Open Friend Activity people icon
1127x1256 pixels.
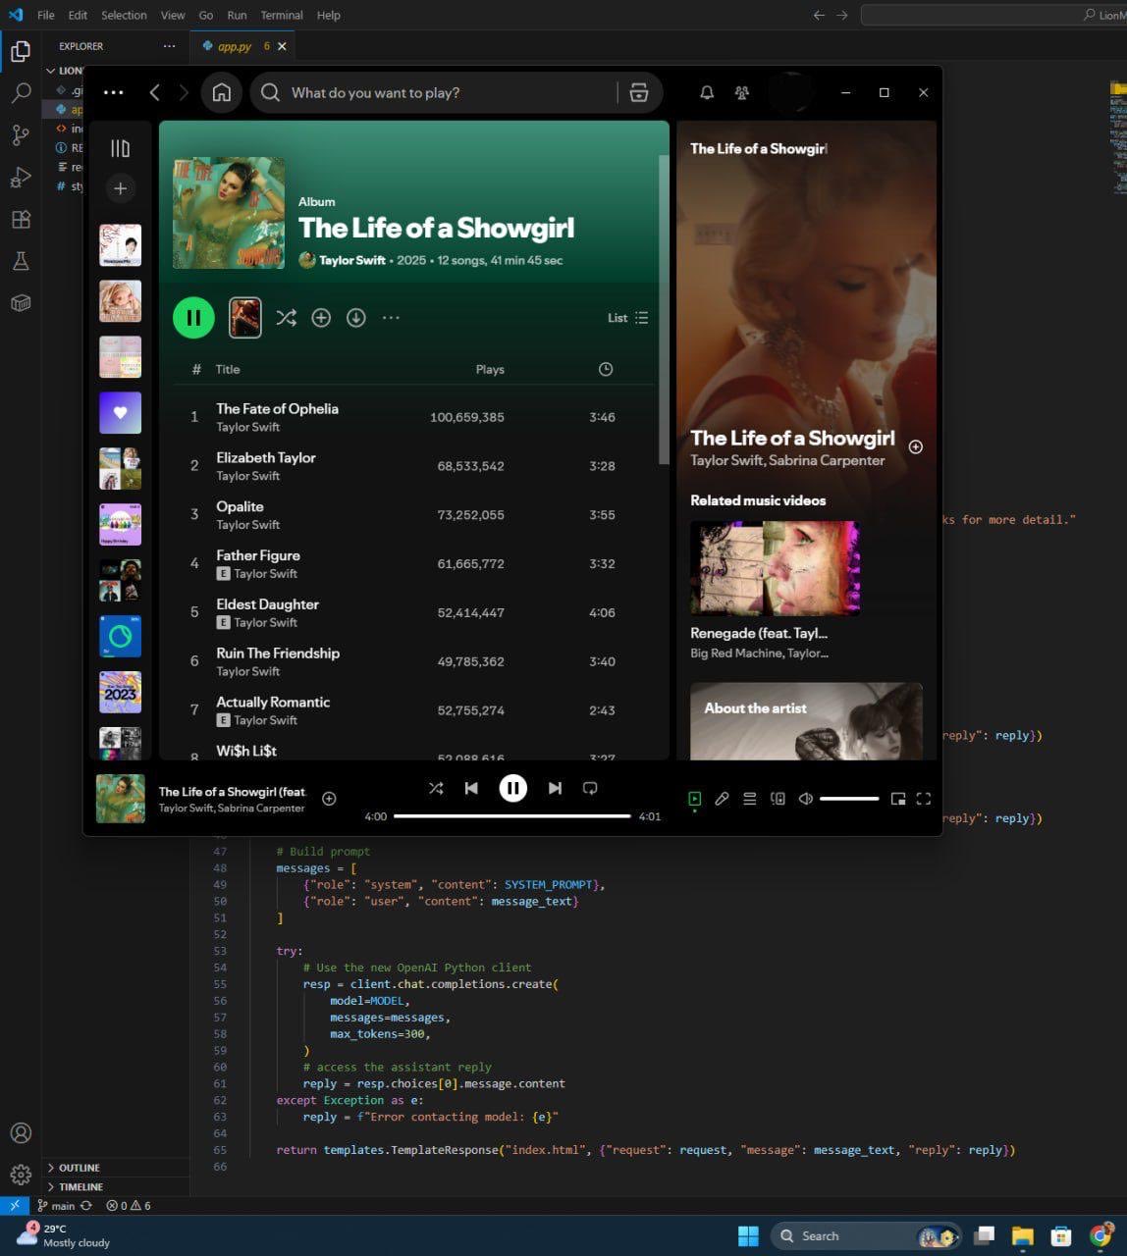741,92
